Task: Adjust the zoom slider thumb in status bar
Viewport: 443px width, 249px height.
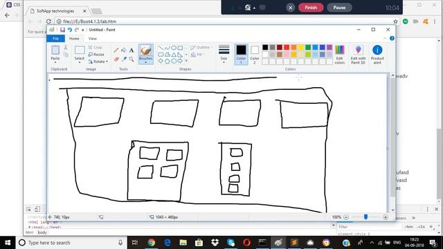Action: pyautogui.click(x=365, y=216)
